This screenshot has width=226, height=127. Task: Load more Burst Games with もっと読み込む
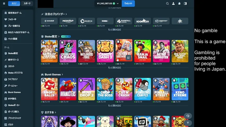[114, 106]
